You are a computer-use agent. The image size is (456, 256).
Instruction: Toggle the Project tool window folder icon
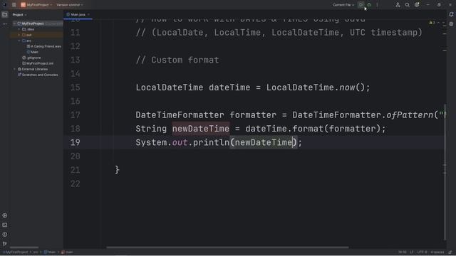click(x=5, y=14)
